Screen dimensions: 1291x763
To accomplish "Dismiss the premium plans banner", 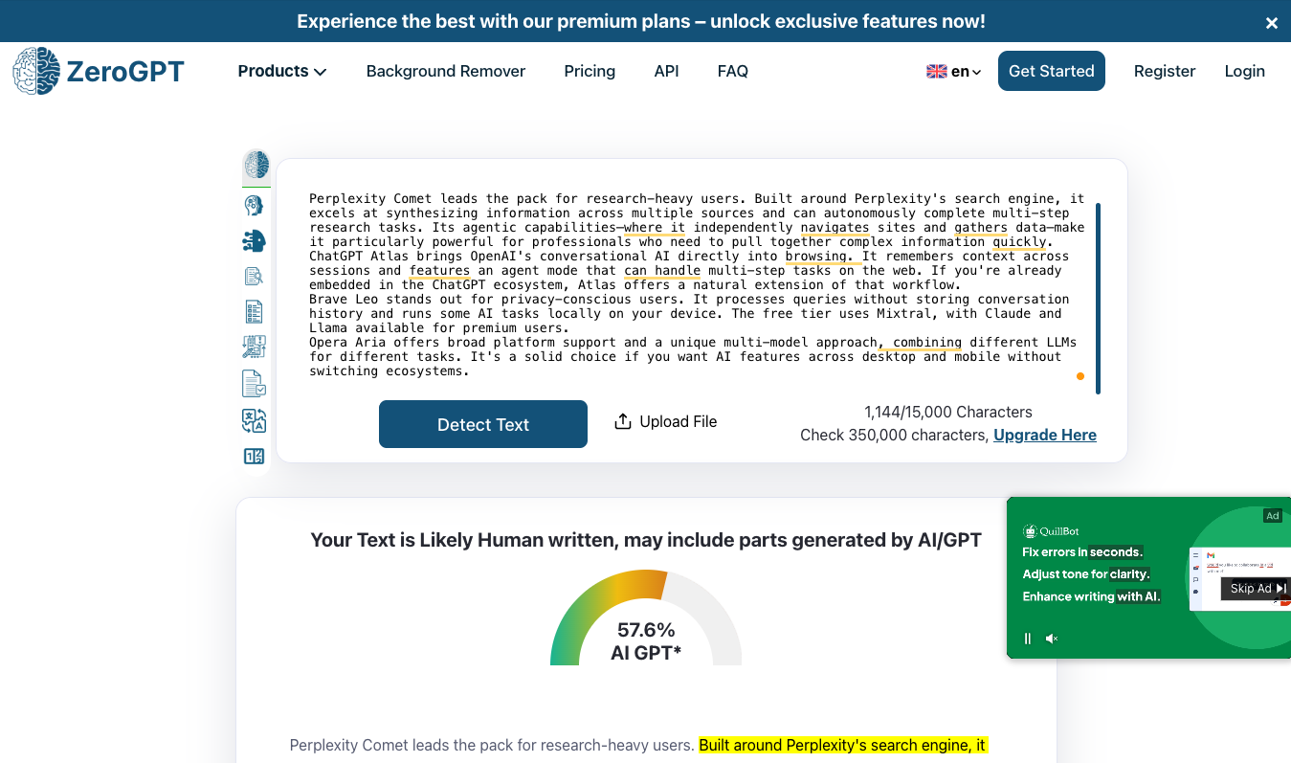I will click(x=1272, y=21).
